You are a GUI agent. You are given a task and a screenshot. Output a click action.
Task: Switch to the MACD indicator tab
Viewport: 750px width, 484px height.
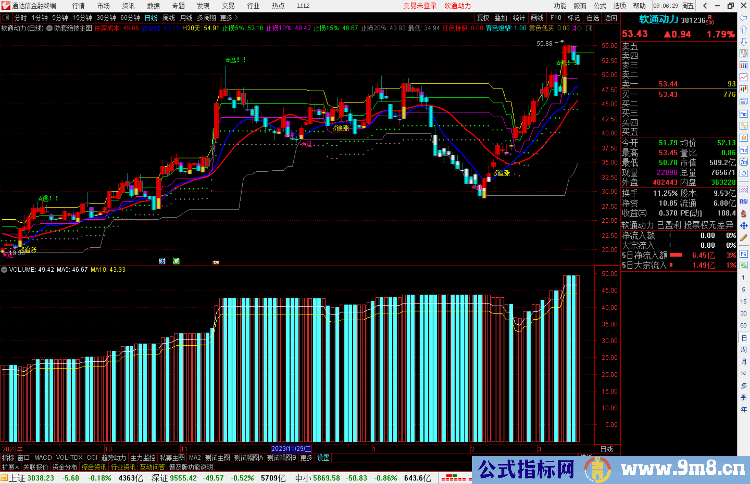[x=43, y=458]
